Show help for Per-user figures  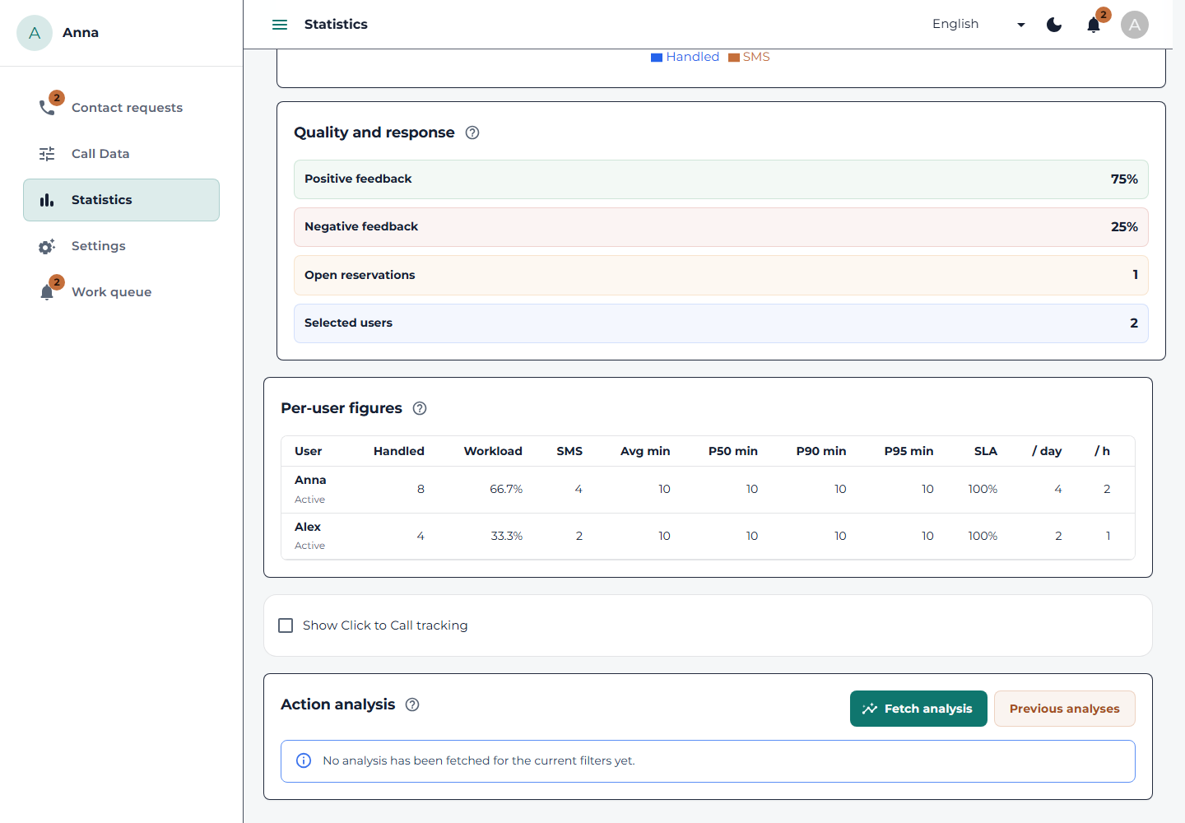coord(420,408)
